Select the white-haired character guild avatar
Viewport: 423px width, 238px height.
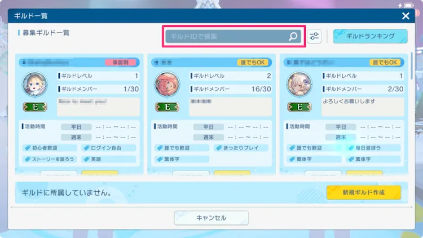click(299, 84)
